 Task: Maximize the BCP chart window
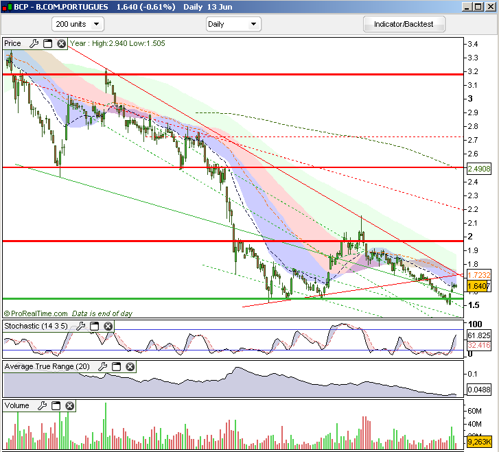[478, 7]
